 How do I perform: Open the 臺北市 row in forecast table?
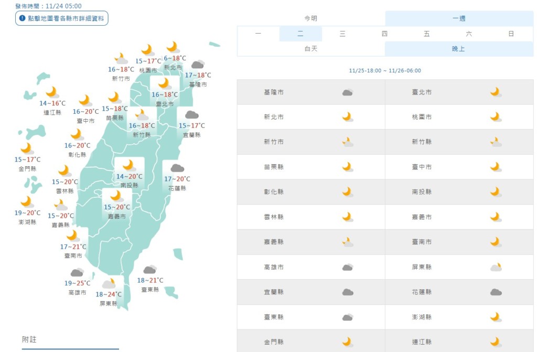[459, 92]
